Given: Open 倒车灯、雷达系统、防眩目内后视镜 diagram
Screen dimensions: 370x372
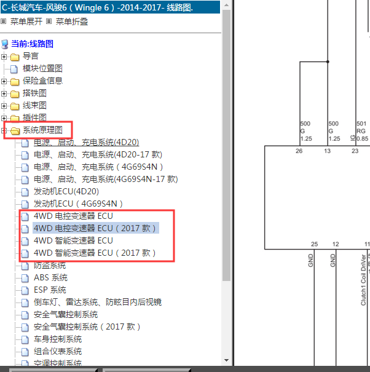Looking at the screenshot, I should tap(98, 303).
